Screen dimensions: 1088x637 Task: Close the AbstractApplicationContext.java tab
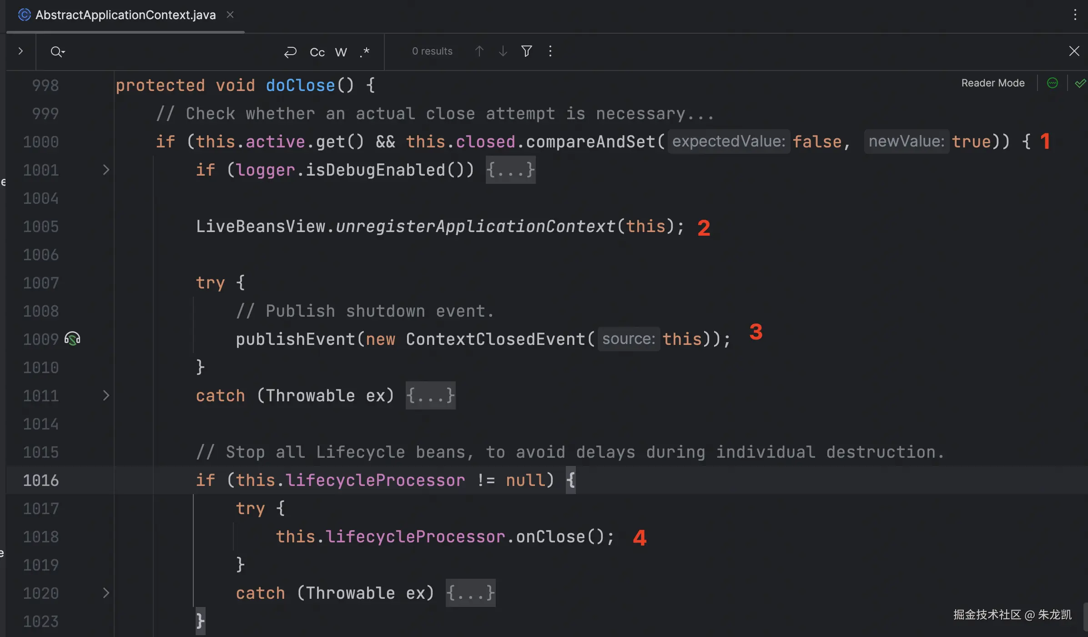230,15
